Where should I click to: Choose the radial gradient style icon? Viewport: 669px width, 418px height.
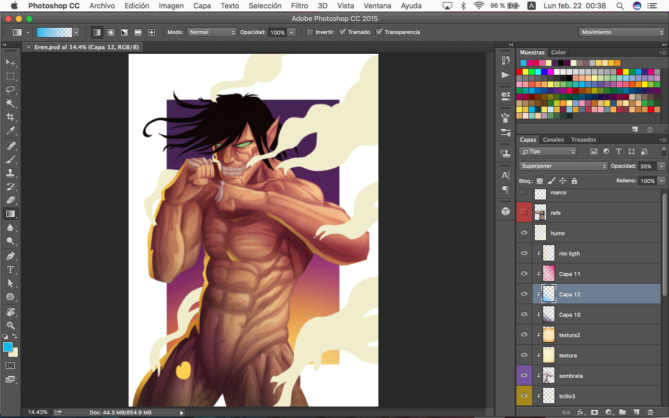coord(111,32)
